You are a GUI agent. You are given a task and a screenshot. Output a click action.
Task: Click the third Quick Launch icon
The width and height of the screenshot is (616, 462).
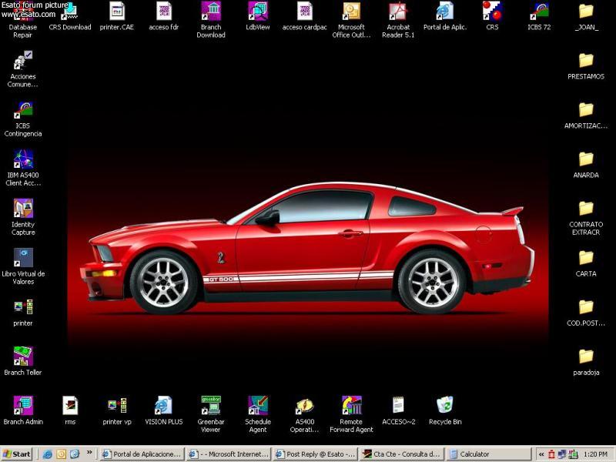click(75, 454)
